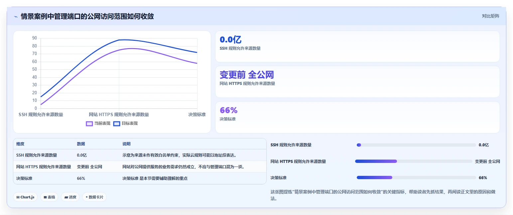Click the 说明 column header
Image resolution: width=513 pixels, height=215 pixels.
pyautogui.click(x=127, y=144)
